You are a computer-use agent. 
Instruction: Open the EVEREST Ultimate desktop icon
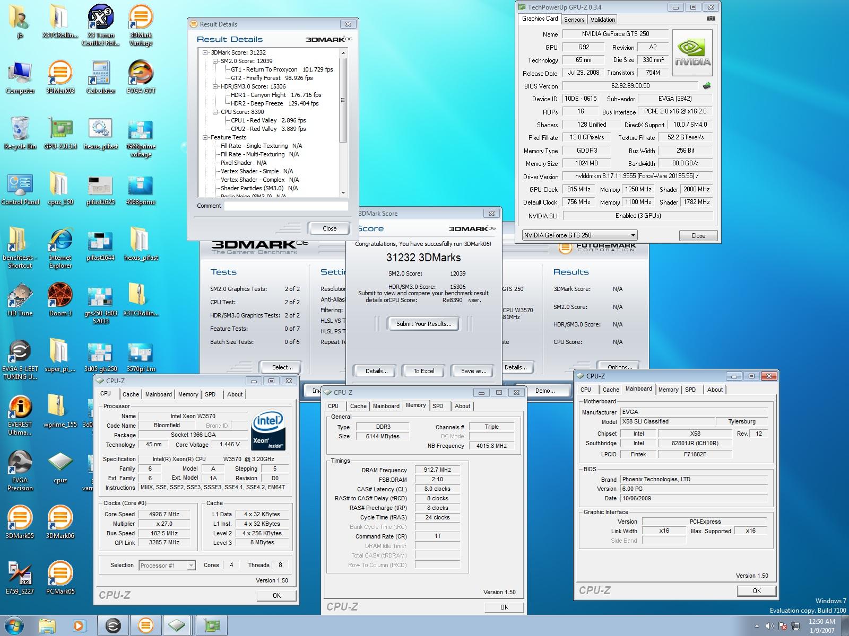click(20, 416)
